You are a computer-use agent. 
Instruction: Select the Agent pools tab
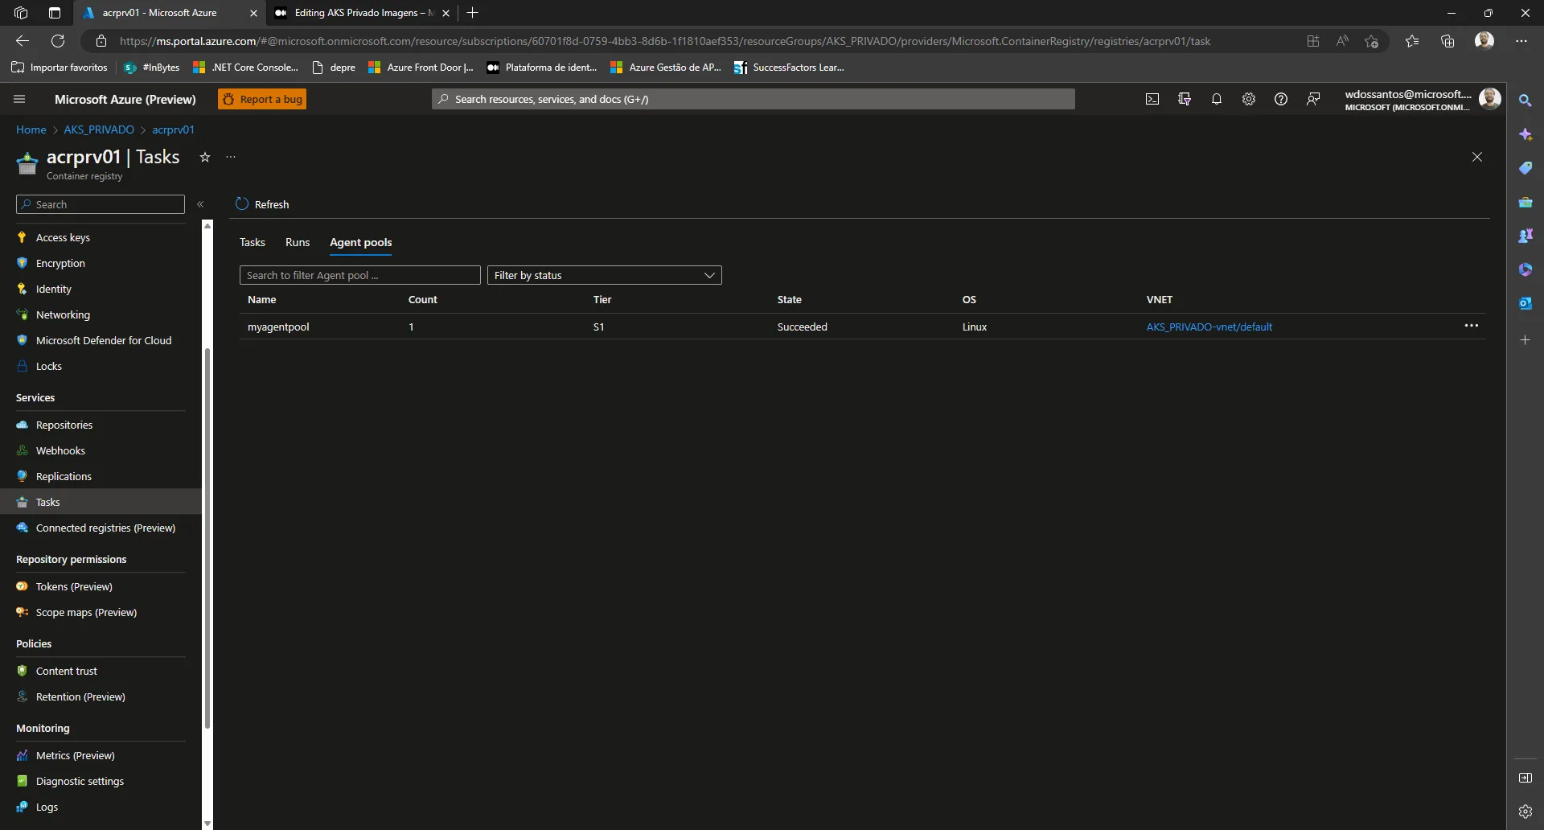(x=360, y=242)
